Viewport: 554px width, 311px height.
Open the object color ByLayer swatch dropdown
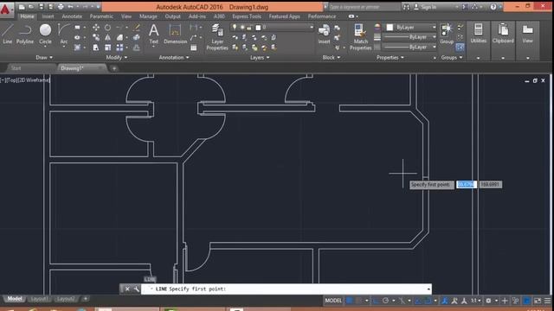[411, 27]
